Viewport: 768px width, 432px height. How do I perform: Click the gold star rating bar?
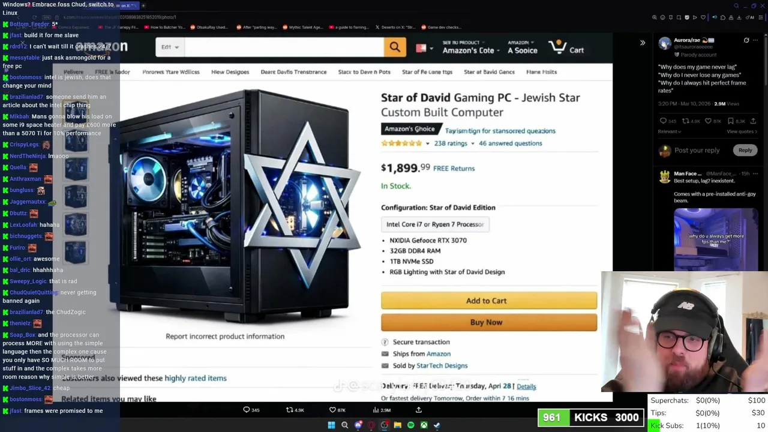pos(401,143)
